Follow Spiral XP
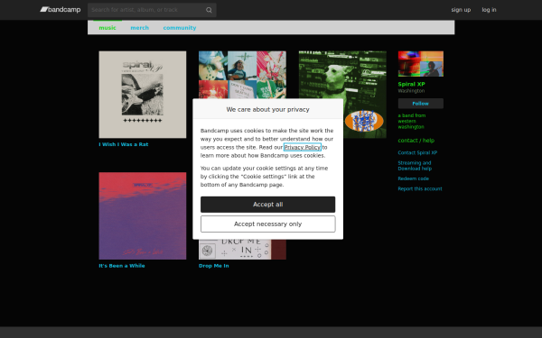The height and width of the screenshot is (338, 542). click(x=421, y=104)
